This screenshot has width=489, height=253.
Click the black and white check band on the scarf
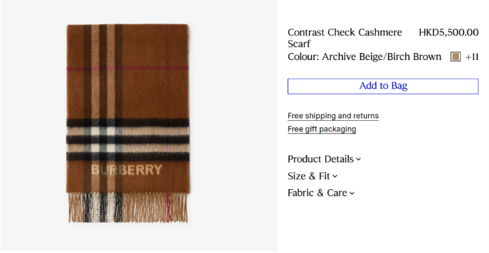click(x=128, y=139)
